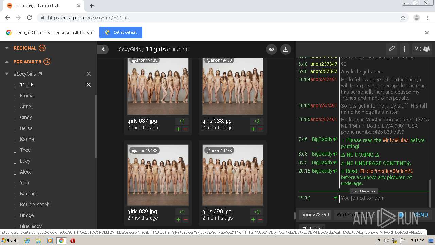
Task: Toggle the eye view icon in gallery header
Action: coord(272,49)
